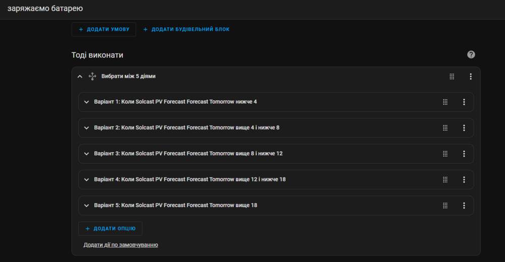Expand Варіант 3 (вище 8 і нижче 12)
505x262 pixels.
tap(86, 154)
